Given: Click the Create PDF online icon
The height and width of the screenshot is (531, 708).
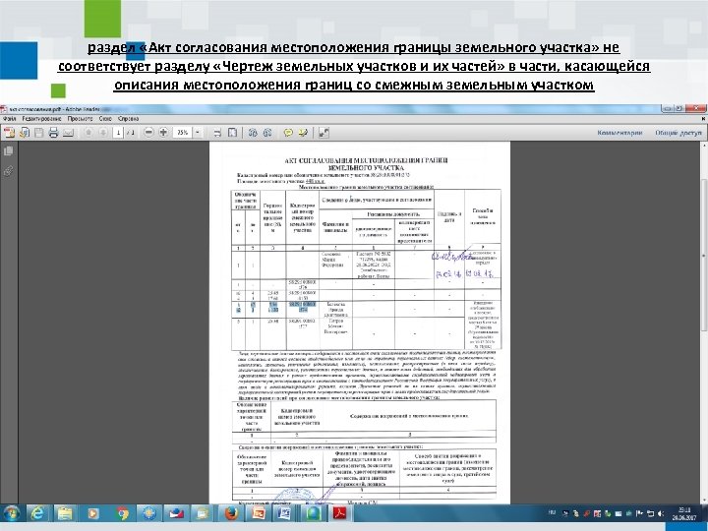Looking at the screenshot, I should pyautogui.click(x=9, y=133).
